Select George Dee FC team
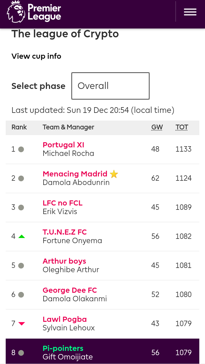Image resolution: width=205 pixels, height=364 pixels. pyautogui.click(x=70, y=290)
